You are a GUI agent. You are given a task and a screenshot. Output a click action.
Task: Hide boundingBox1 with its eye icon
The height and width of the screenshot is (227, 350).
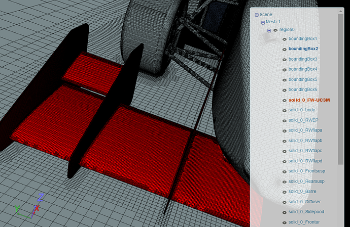[285, 39]
